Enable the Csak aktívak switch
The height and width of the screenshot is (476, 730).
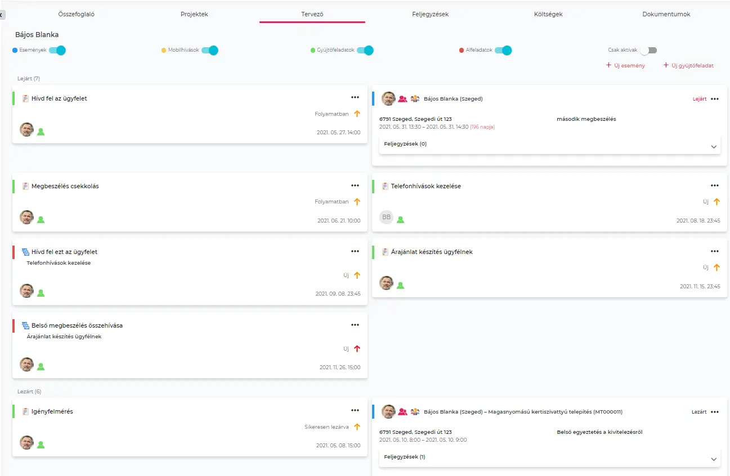(x=648, y=51)
